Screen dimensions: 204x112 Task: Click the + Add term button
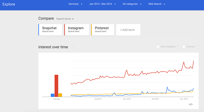(128, 30)
